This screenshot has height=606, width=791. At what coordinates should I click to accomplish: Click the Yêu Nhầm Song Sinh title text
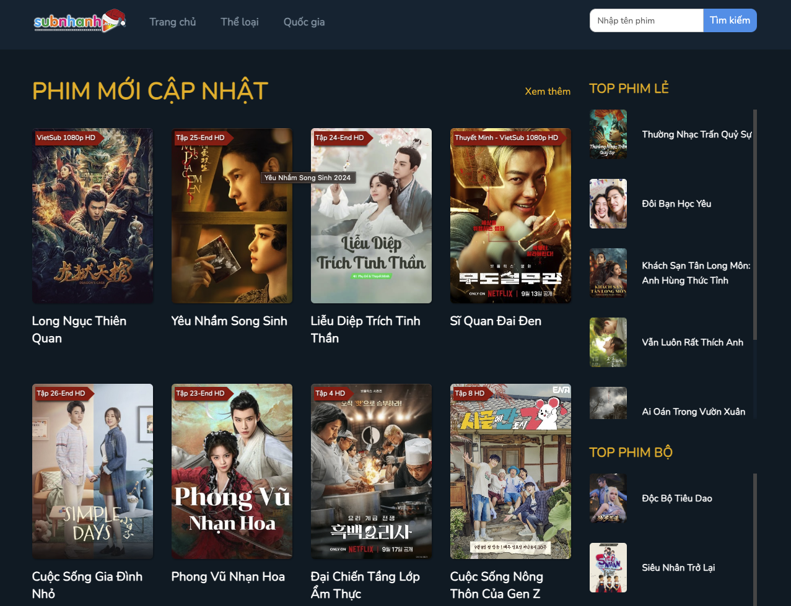pos(229,321)
